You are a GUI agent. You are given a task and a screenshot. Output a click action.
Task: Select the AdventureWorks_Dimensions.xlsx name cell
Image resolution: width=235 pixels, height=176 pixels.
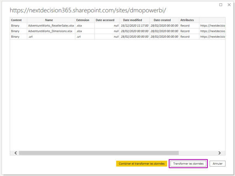pyautogui.click(x=51, y=31)
